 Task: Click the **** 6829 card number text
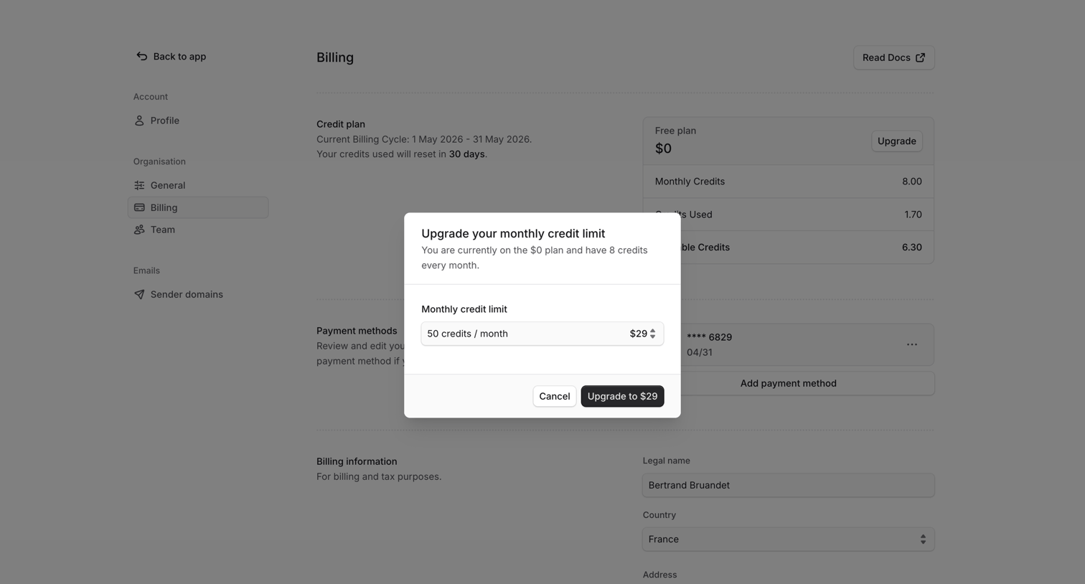click(709, 337)
